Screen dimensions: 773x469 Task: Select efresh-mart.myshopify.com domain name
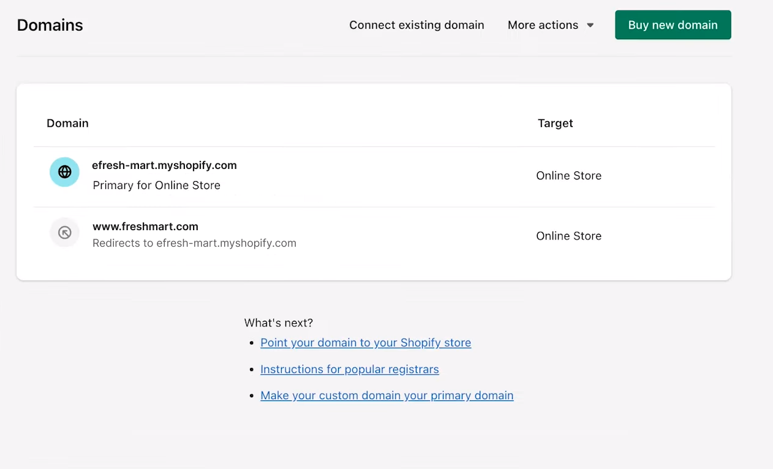(x=164, y=165)
